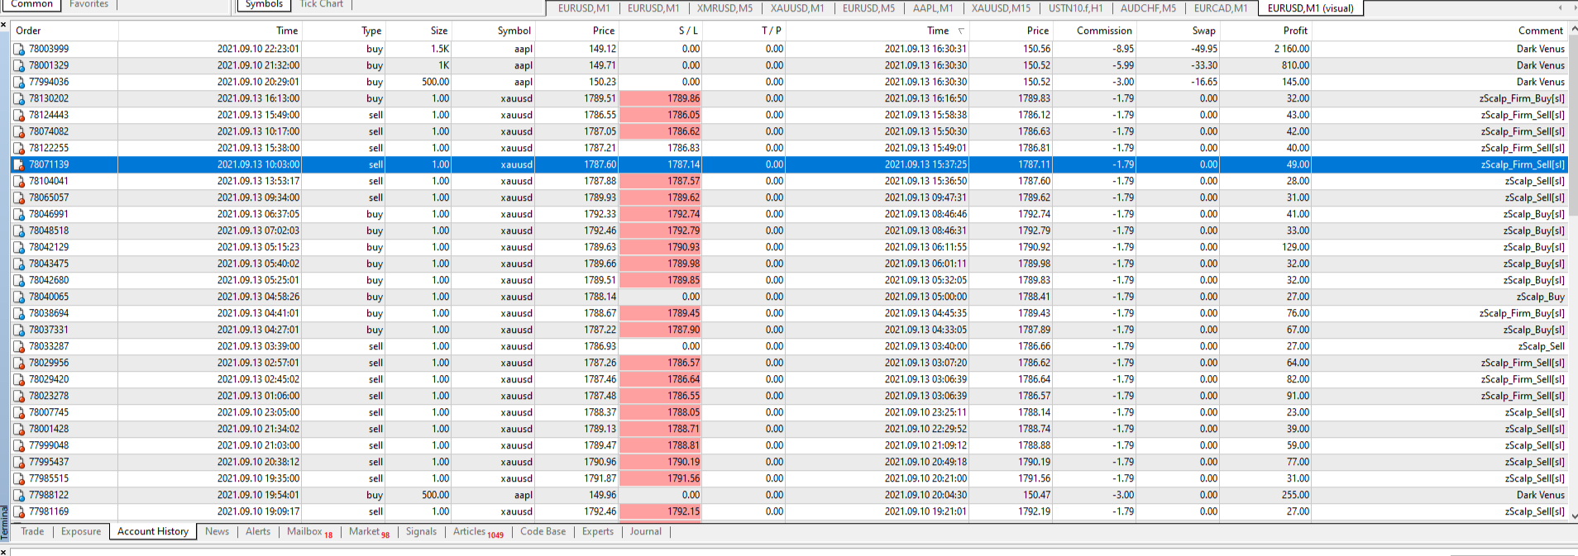Open the Journal tab
The height and width of the screenshot is (556, 1578).
coord(645,531)
